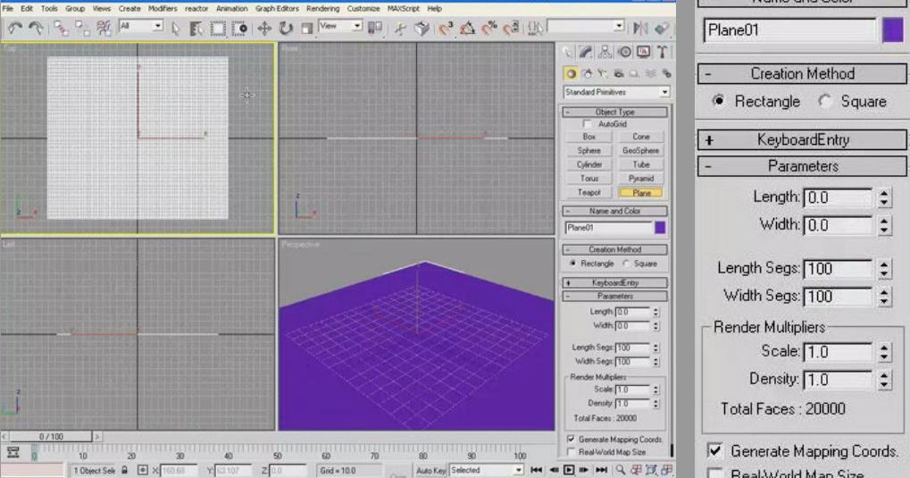Toggle Generate Mapping Coords in enlarged panel

(x=715, y=450)
